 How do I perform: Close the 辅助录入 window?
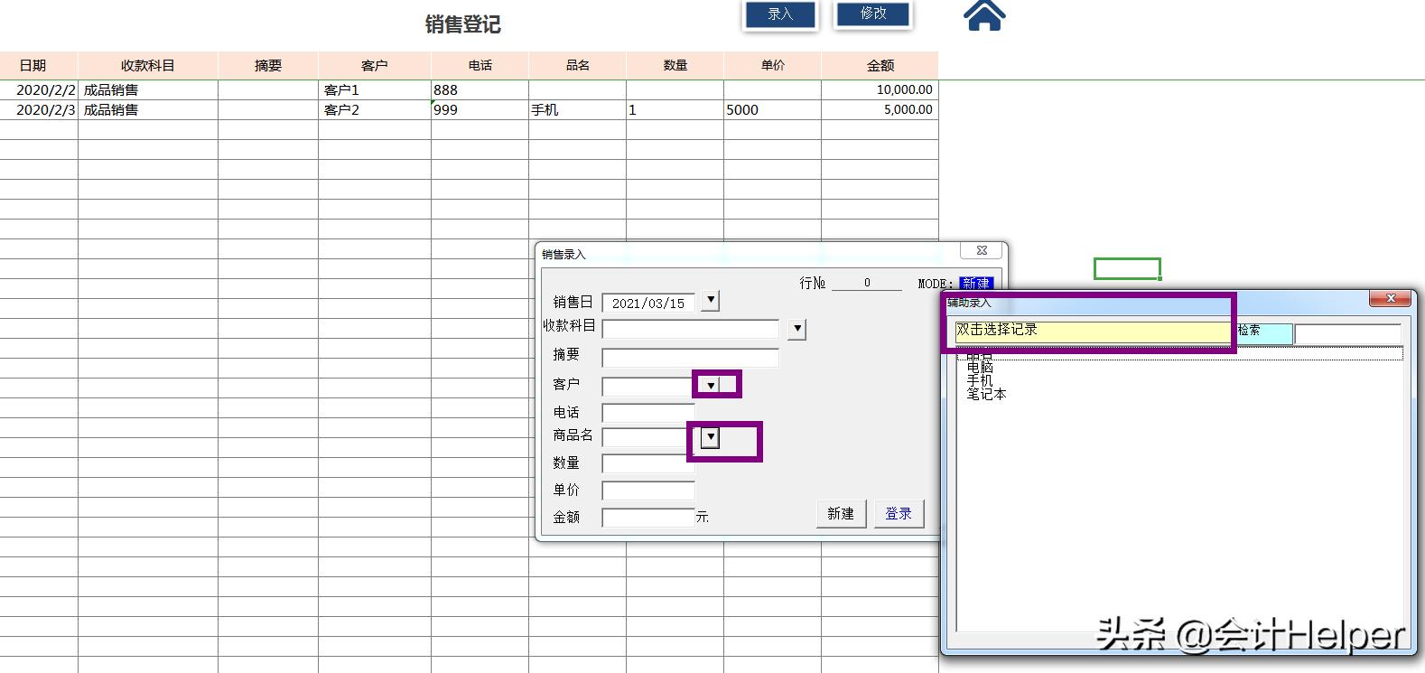(1391, 298)
